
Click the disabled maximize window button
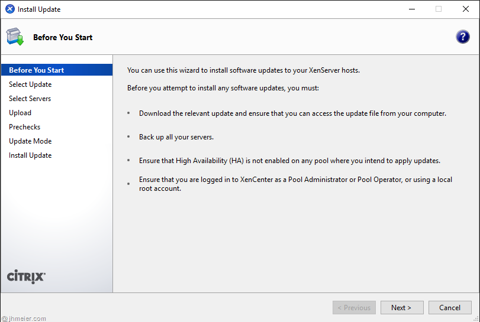439,9
